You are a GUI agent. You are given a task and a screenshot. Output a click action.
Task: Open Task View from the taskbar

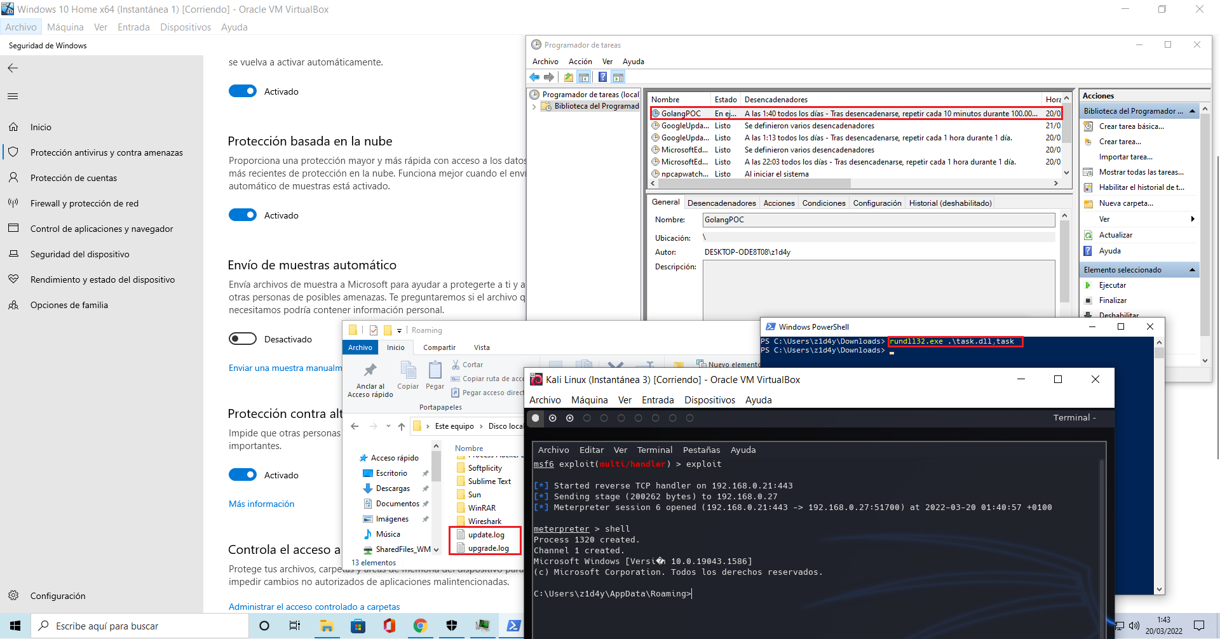pyautogui.click(x=295, y=626)
